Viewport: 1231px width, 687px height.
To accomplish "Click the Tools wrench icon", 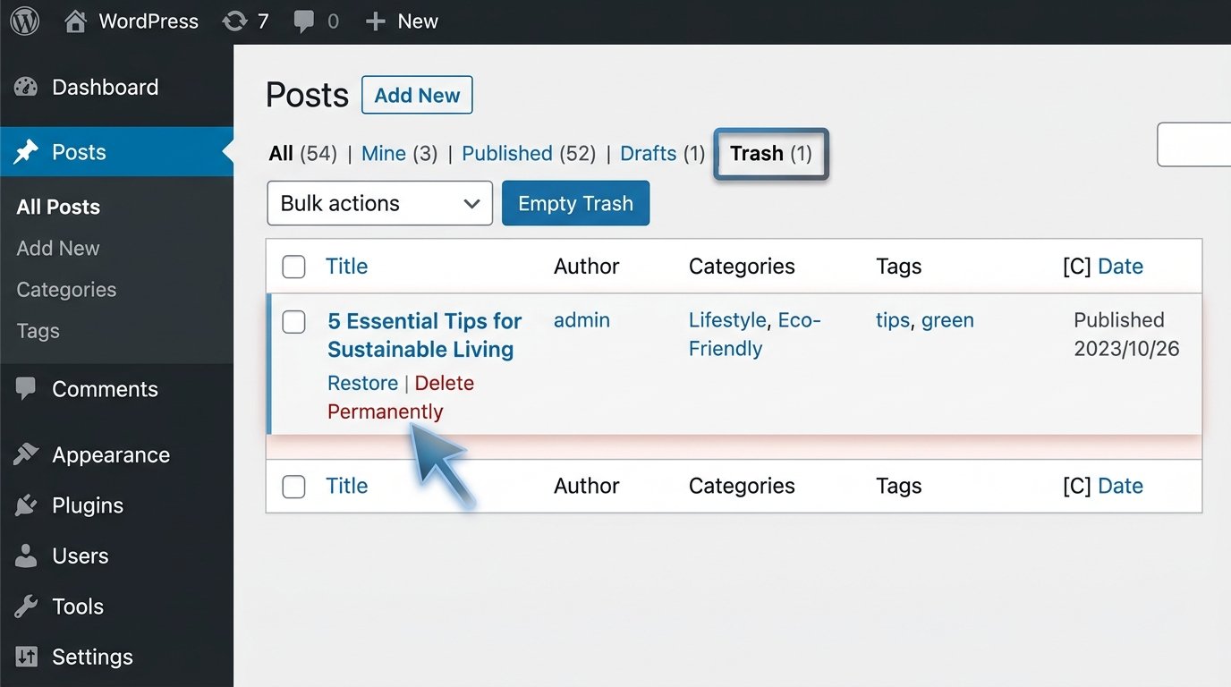I will pyautogui.click(x=26, y=606).
